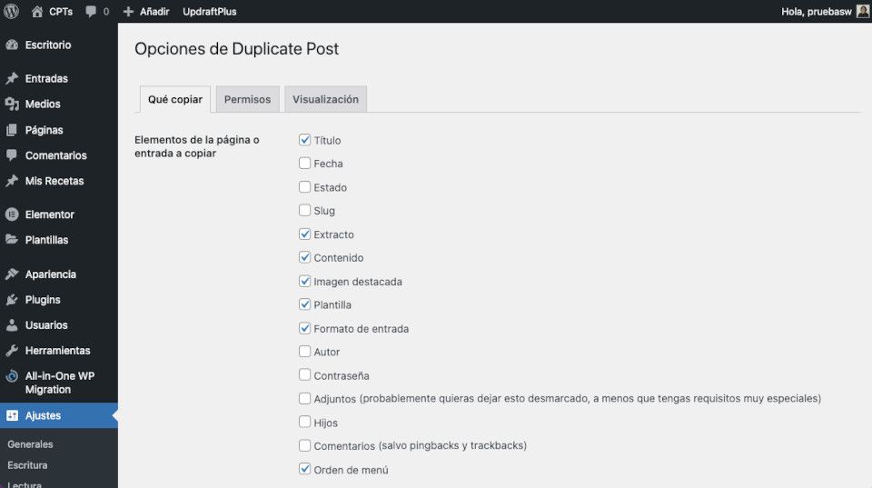Toggle the Contenido checkbox off
The image size is (872, 488).
(x=304, y=257)
